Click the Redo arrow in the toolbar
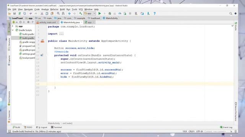The width and height of the screenshot is (245, 137). coord(36,14)
